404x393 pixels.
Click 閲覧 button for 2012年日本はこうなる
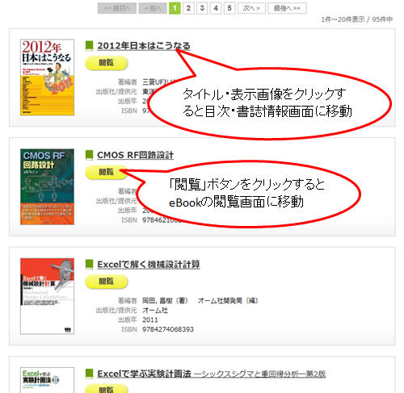coord(106,63)
